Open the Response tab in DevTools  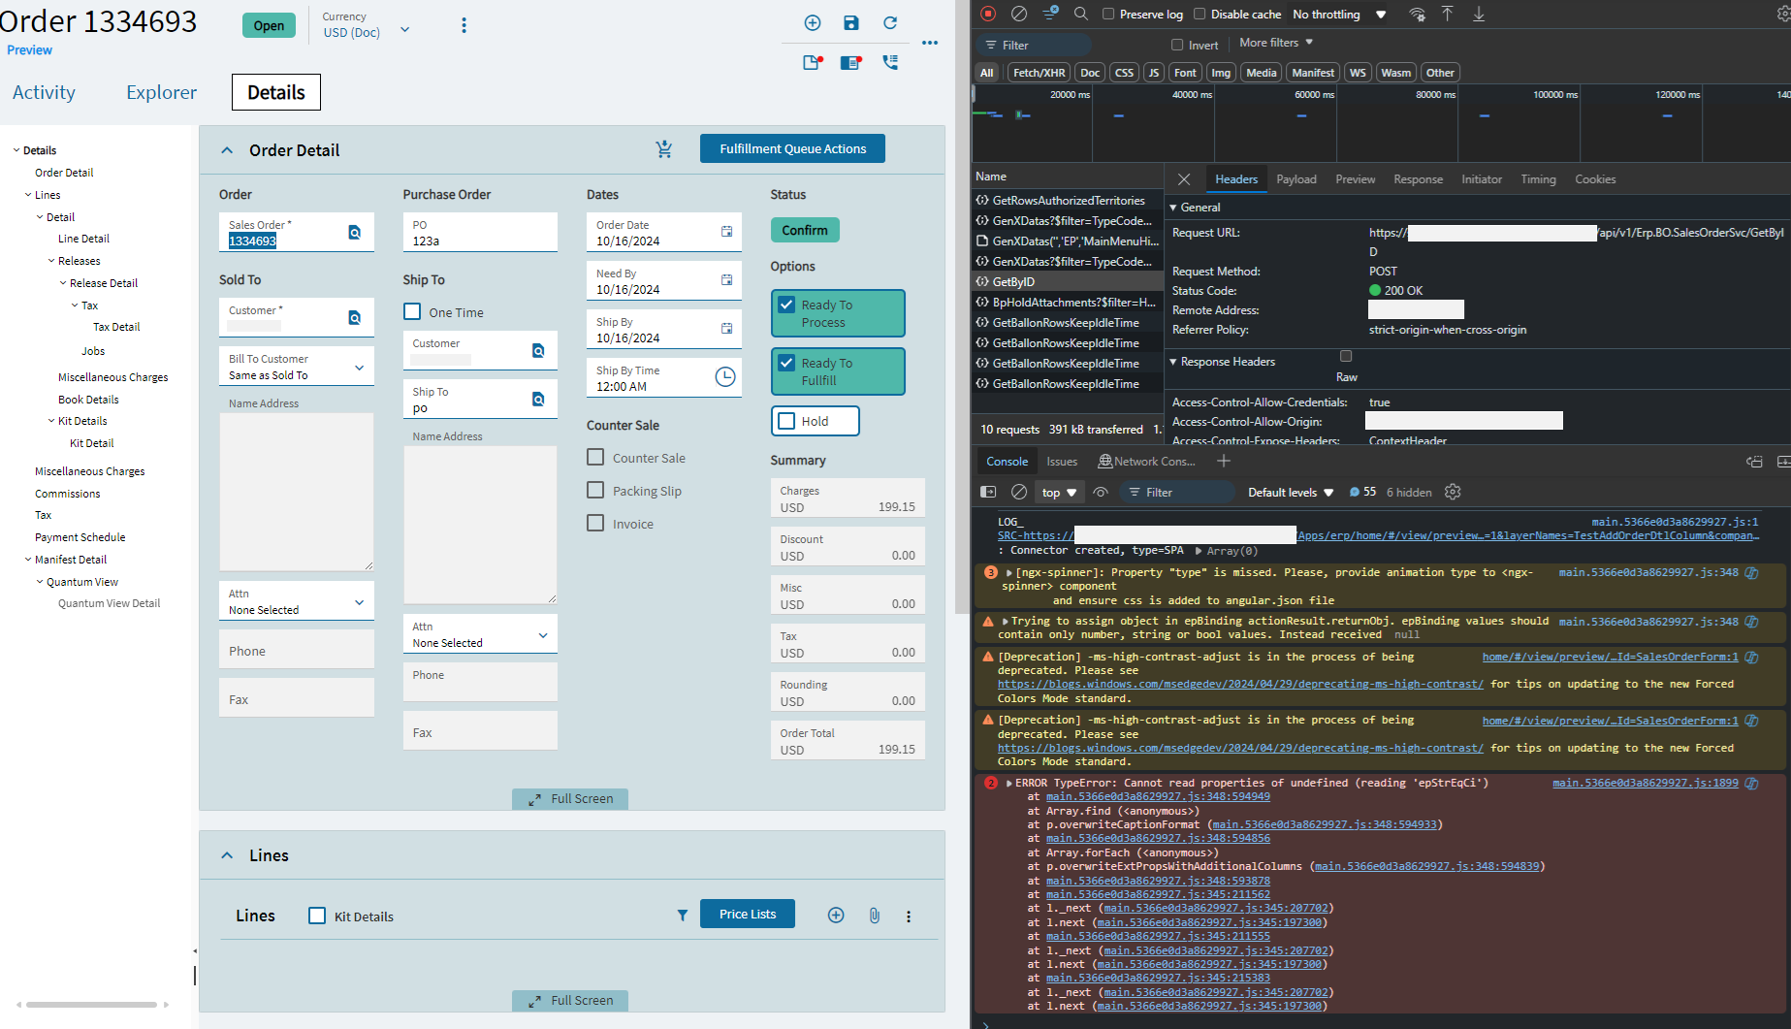[1418, 179]
